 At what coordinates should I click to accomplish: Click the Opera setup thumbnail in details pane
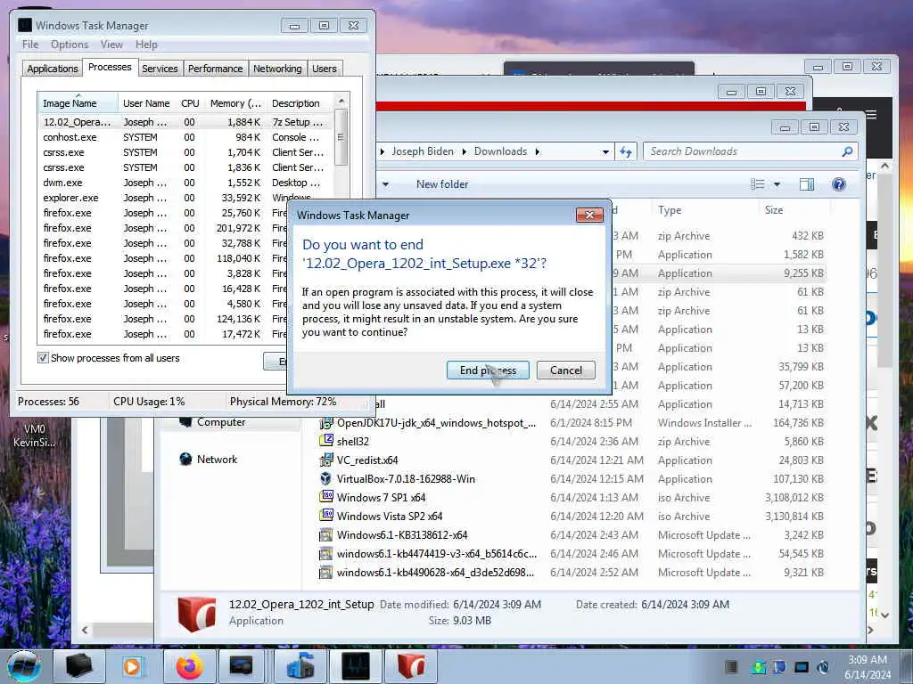tap(196, 615)
